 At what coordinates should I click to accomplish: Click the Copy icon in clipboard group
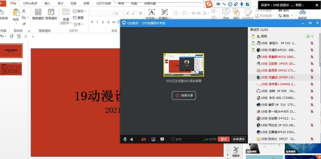tap(24, 18)
